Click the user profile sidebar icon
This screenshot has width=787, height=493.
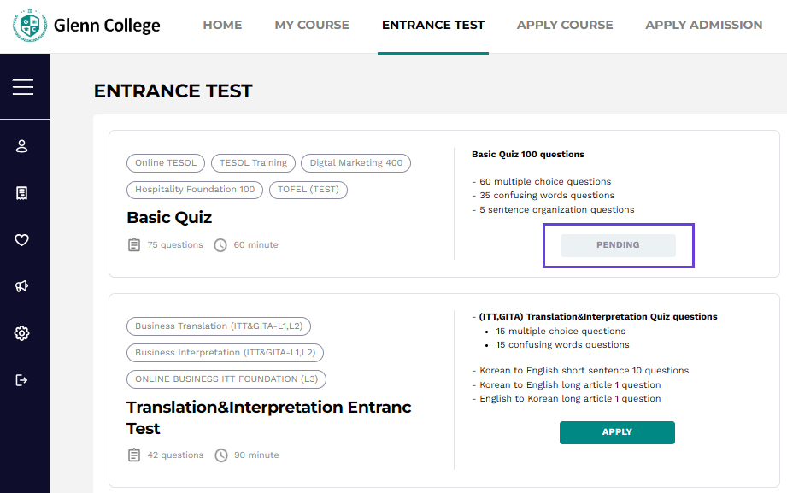pyautogui.click(x=22, y=146)
